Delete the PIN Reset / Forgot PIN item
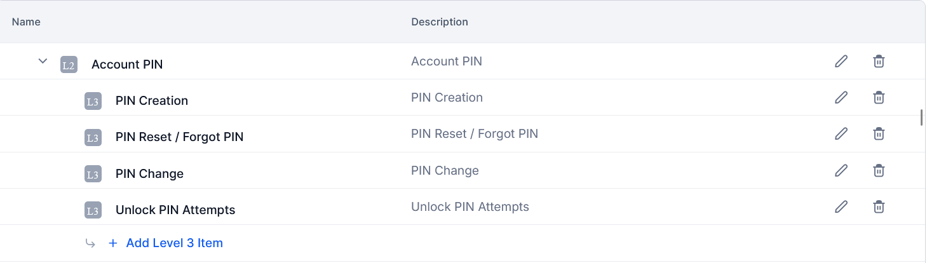The height and width of the screenshot is (263, 927). [879, 134]
